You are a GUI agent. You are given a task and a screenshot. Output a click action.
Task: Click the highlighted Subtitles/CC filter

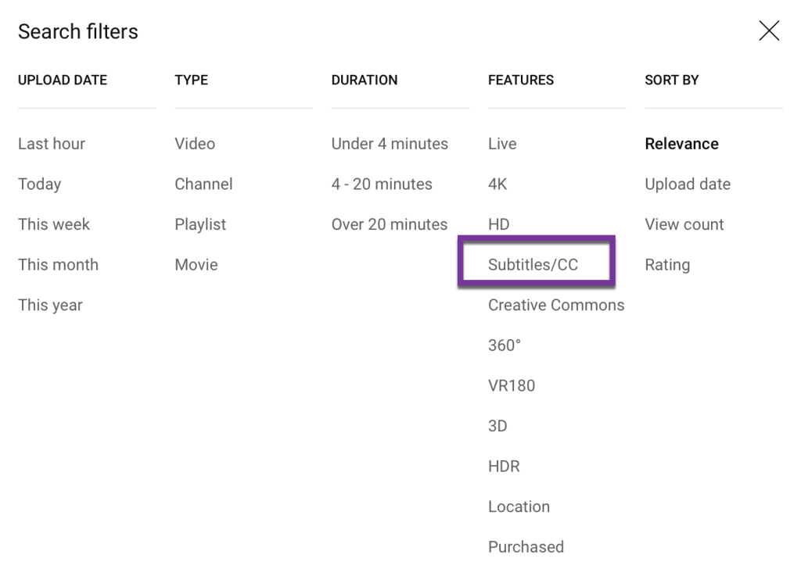coord(533,265)
